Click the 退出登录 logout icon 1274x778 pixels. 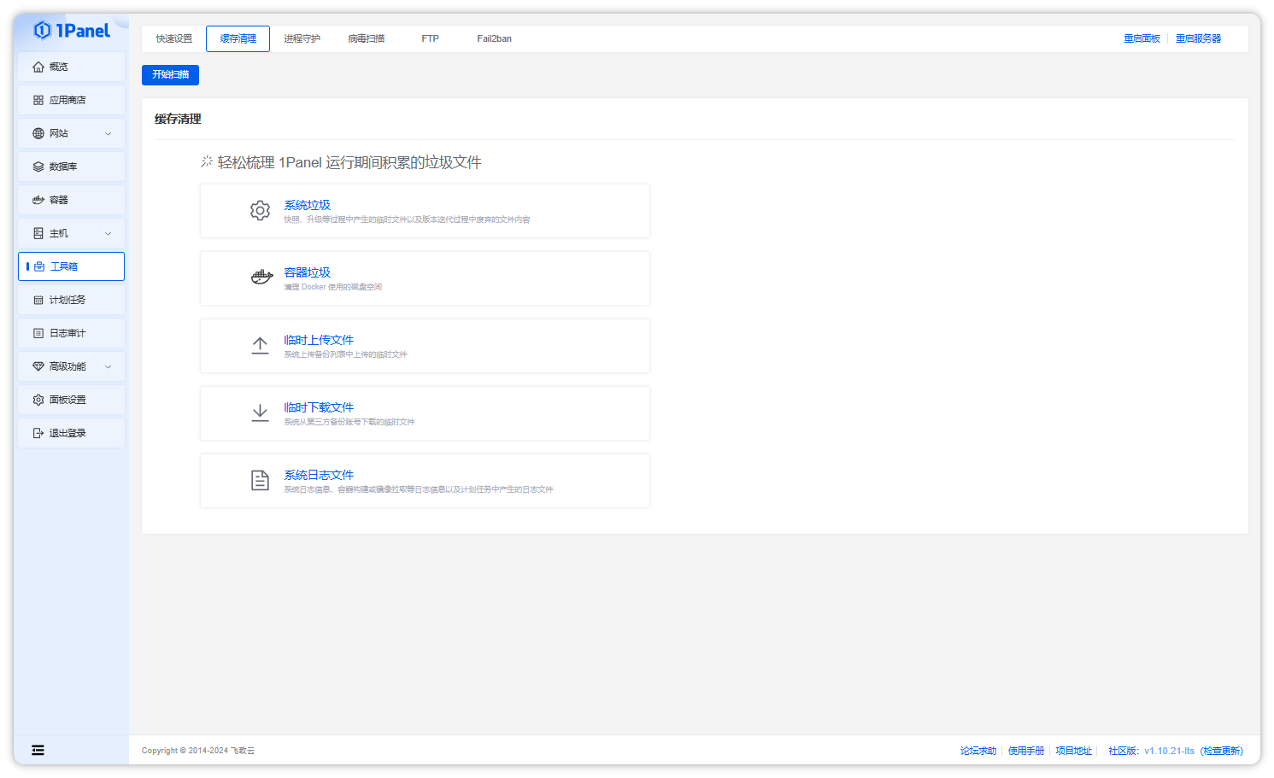click(x=38, y=432)
